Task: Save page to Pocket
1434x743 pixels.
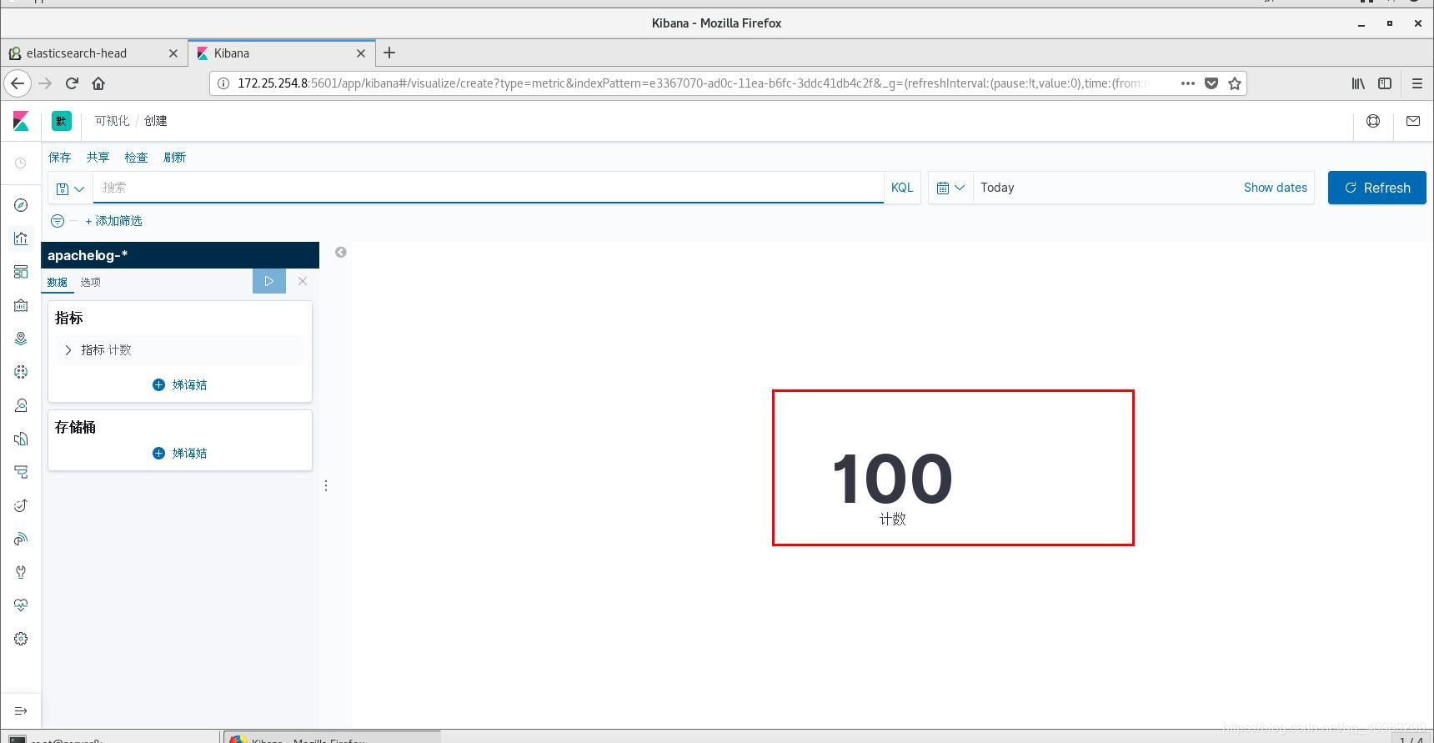Action: (1211, 83)
